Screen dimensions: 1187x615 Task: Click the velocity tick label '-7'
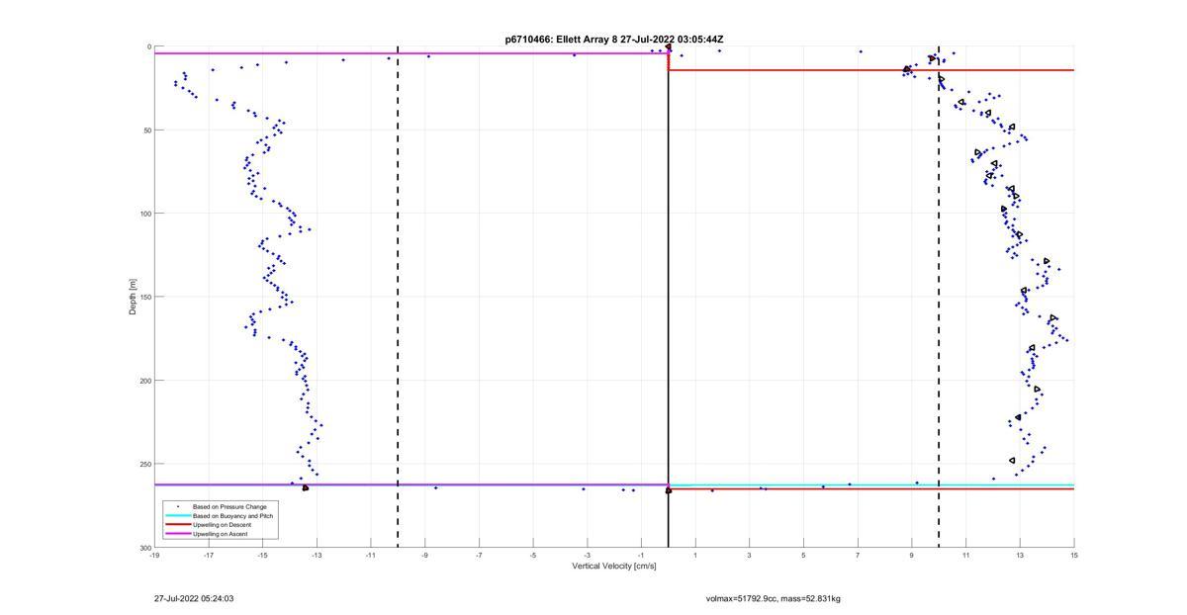pyautogui.click(x=479, y=556)
